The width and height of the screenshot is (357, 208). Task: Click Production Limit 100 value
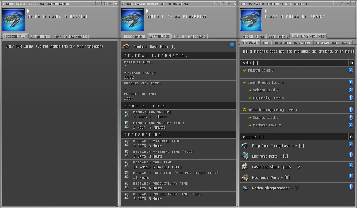click(127, 98)
